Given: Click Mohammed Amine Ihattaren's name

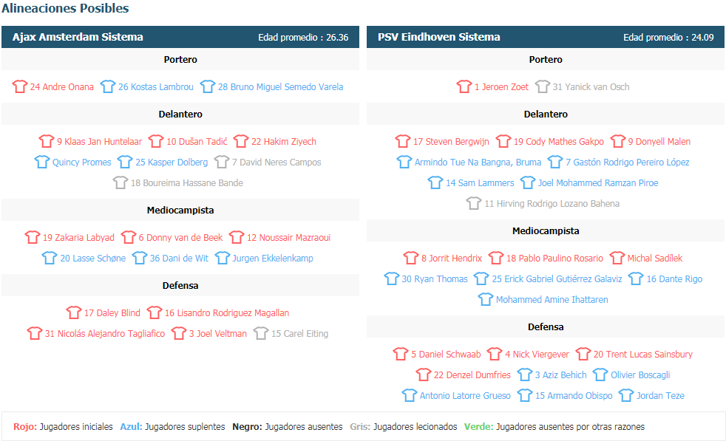Looking at the screenshot, I should coord(552,299).
